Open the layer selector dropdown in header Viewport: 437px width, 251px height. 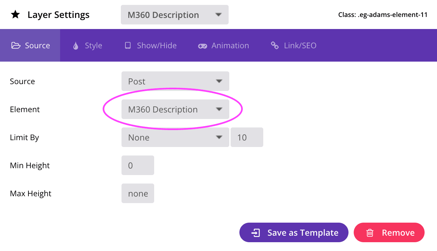(174, 15)
